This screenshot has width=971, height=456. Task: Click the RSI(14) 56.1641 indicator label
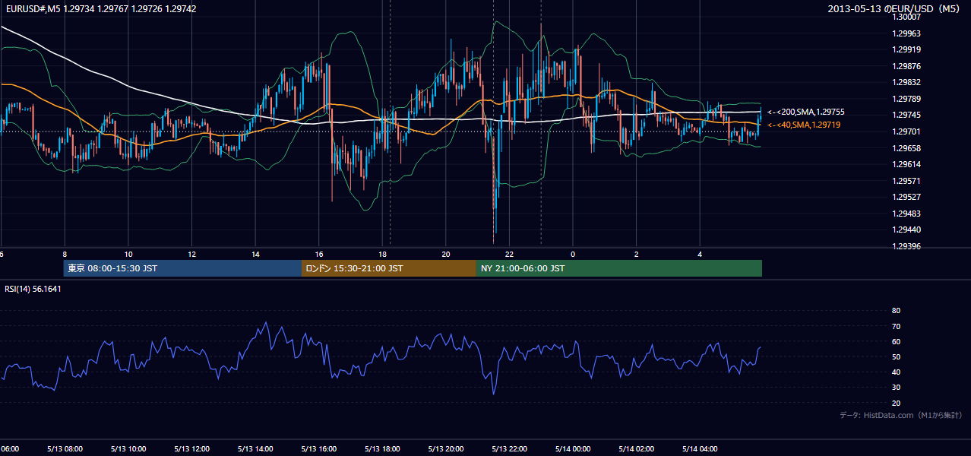pyautogui.click(x=33, y=289)
